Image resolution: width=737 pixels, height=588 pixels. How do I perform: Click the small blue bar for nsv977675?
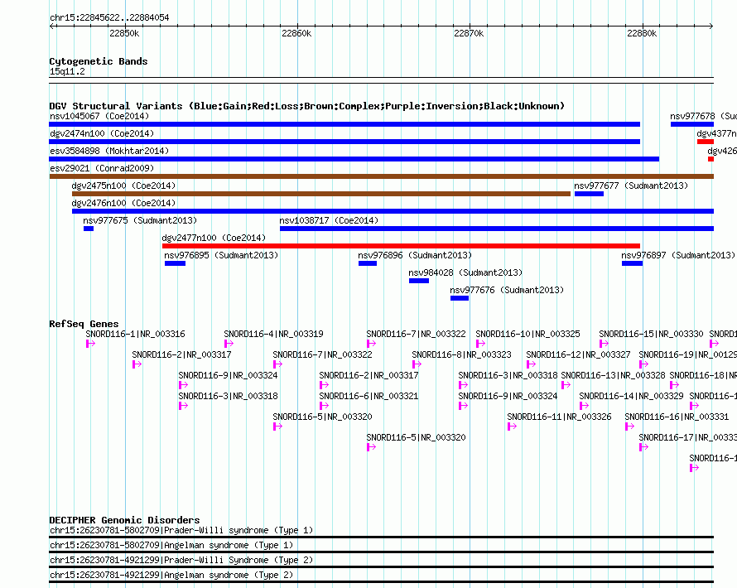(x=89, y=229)
